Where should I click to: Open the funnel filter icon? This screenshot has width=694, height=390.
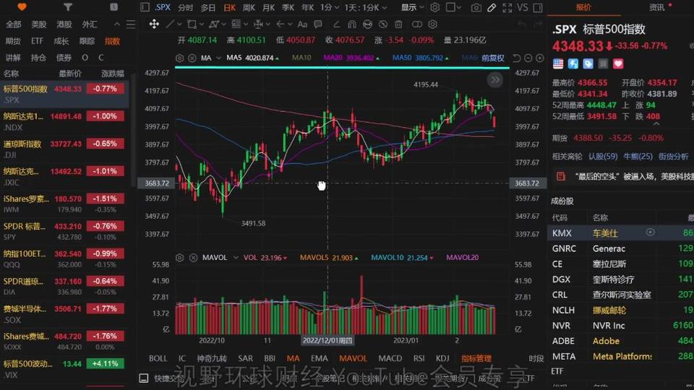click(67, 6)
